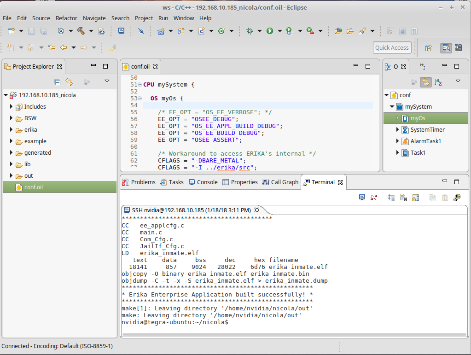Click the Profile run icon
The height and width of the screenshot is (355, 471).
click(290, 31)
